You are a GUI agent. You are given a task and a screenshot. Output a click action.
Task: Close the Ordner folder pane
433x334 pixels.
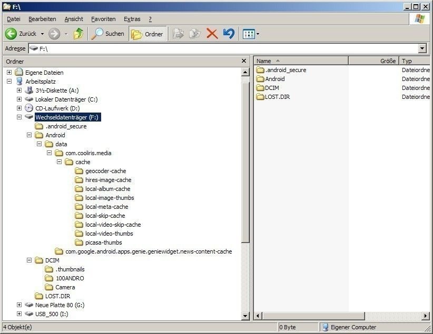pos(244,61)
